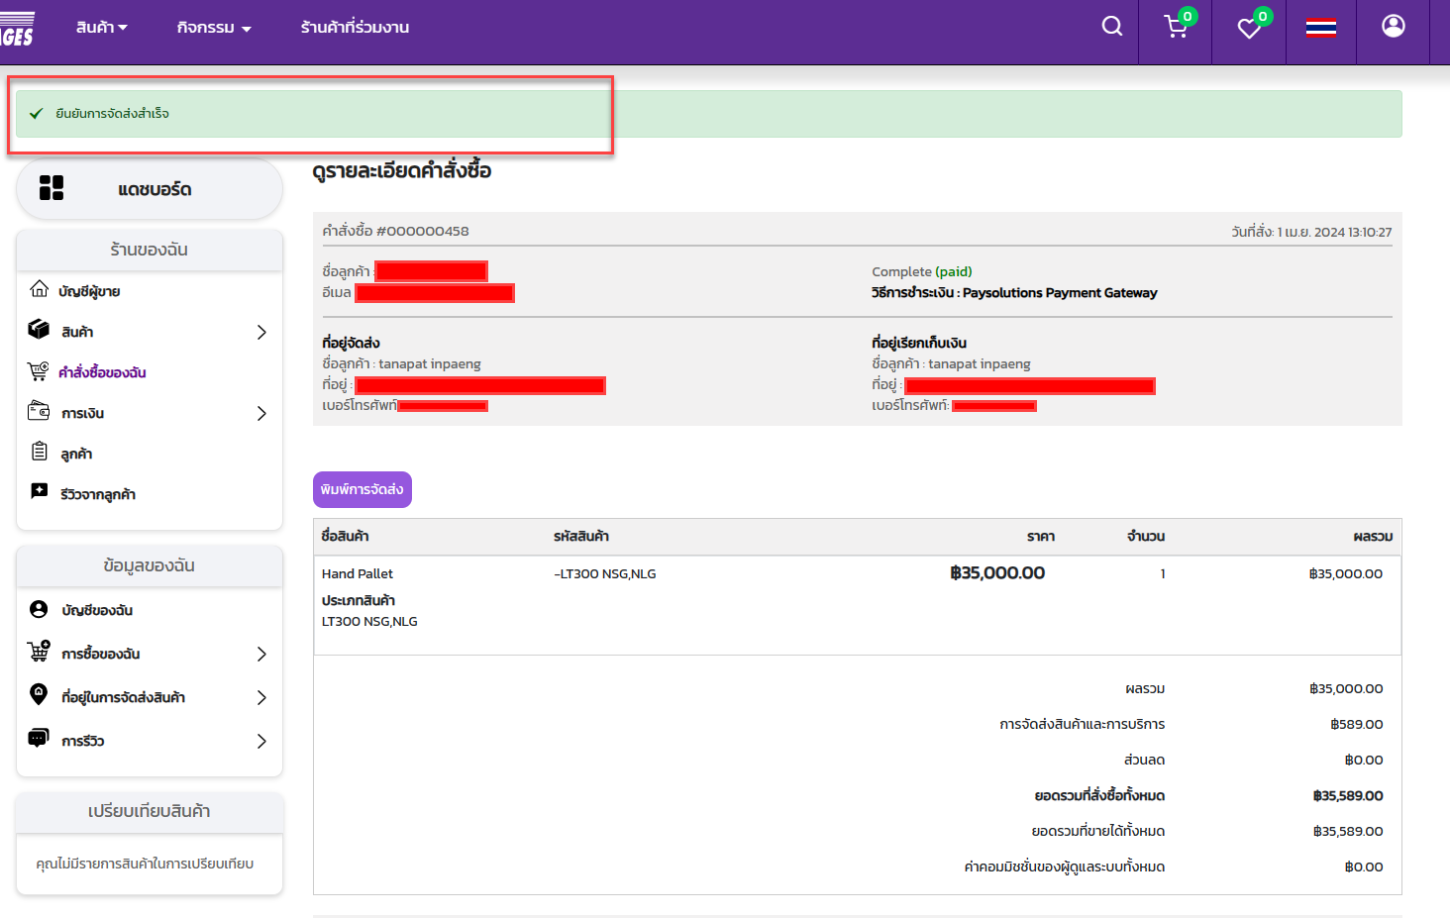The width and height of the screenshot is (1450, 918).
Task: Expand the การซื้อของฉัน chevron
Action: pos(261,654)
